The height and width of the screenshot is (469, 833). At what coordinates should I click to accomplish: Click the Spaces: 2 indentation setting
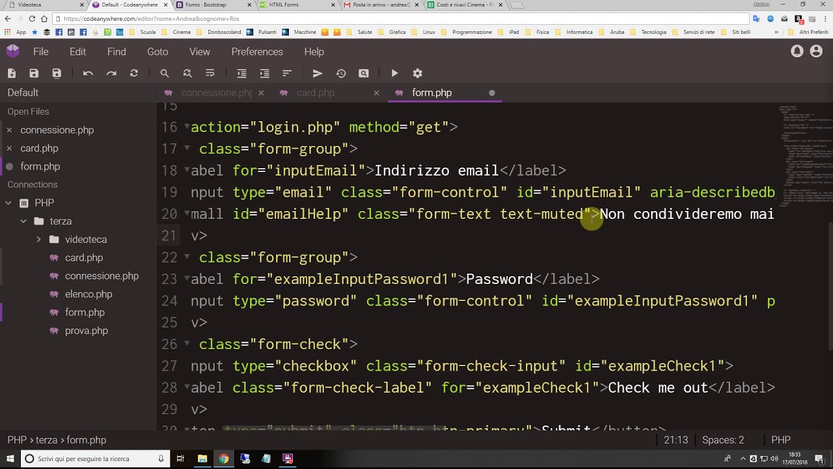click(x=723, y=440)
